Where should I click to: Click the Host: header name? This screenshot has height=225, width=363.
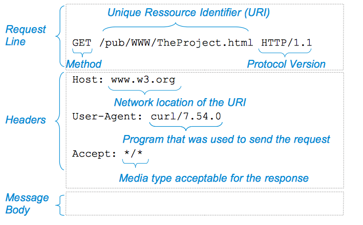coord(88,80)
